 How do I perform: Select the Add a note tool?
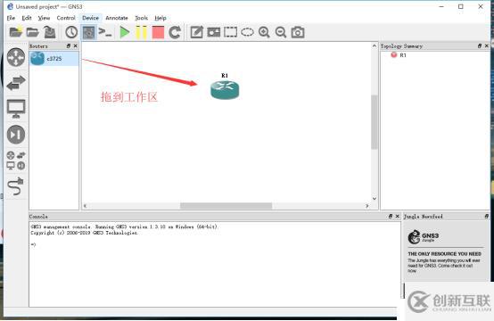coord(196,32)
